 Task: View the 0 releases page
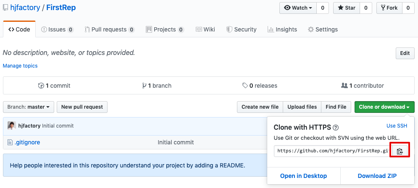pyautogui.click(x=260, y=86)
